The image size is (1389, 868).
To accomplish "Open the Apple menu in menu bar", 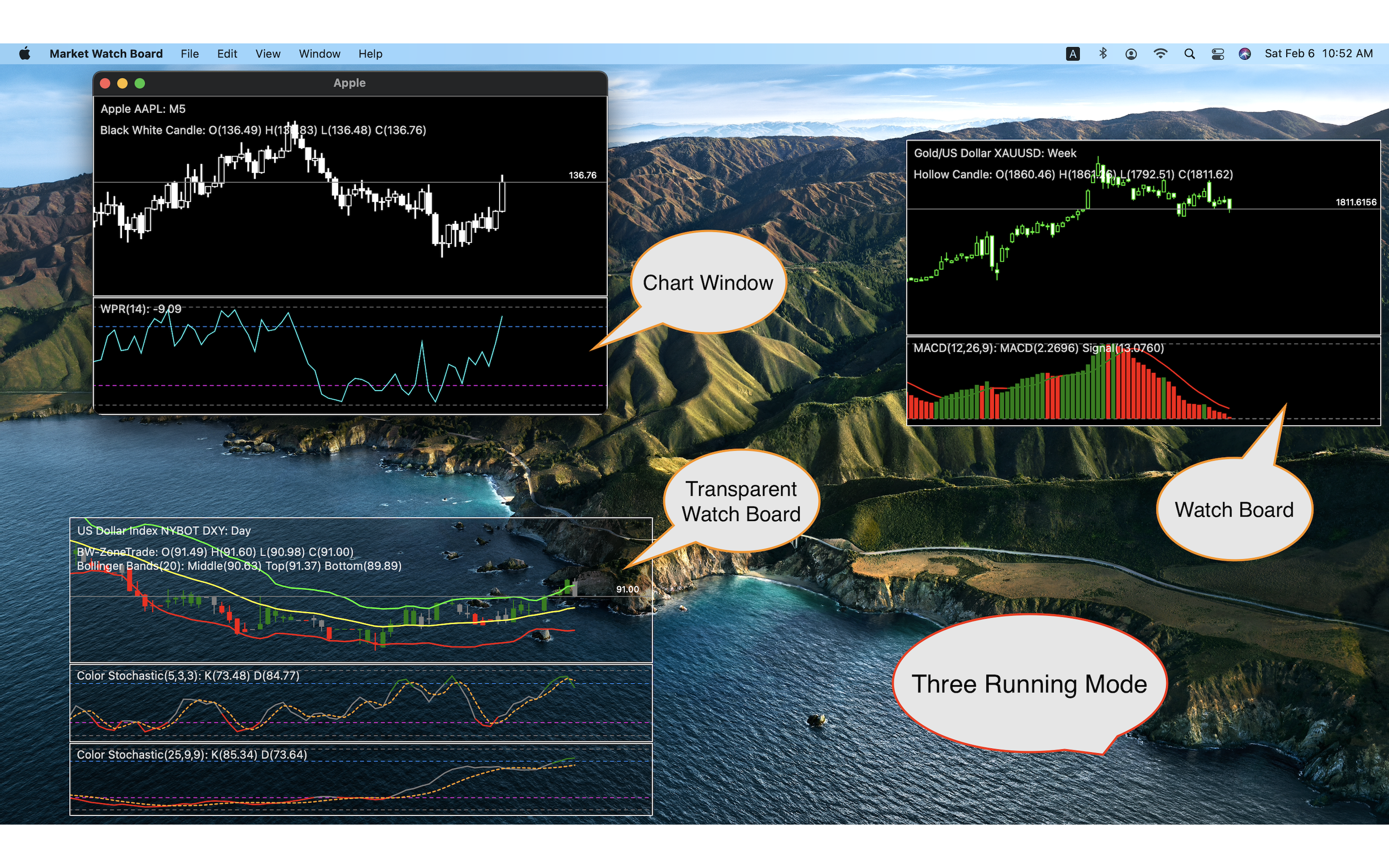I will coord(25,54).
